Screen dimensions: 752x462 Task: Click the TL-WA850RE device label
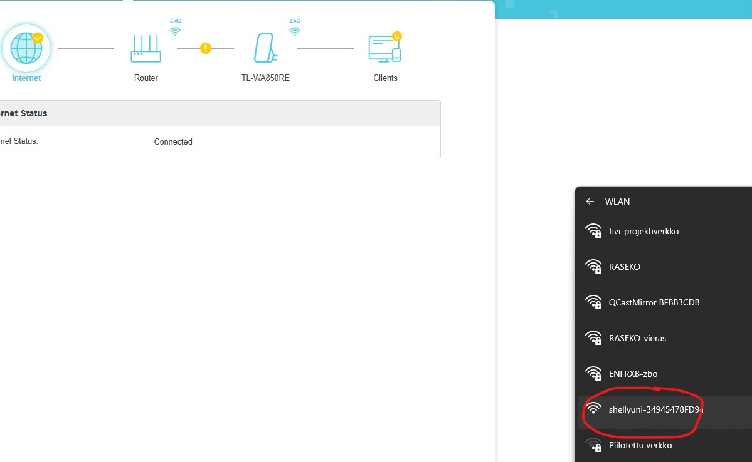(265, 78)
